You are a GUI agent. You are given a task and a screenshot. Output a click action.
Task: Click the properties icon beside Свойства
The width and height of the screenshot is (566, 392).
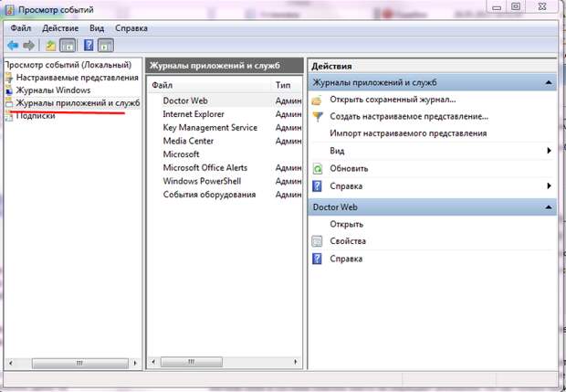click(317, 241)
